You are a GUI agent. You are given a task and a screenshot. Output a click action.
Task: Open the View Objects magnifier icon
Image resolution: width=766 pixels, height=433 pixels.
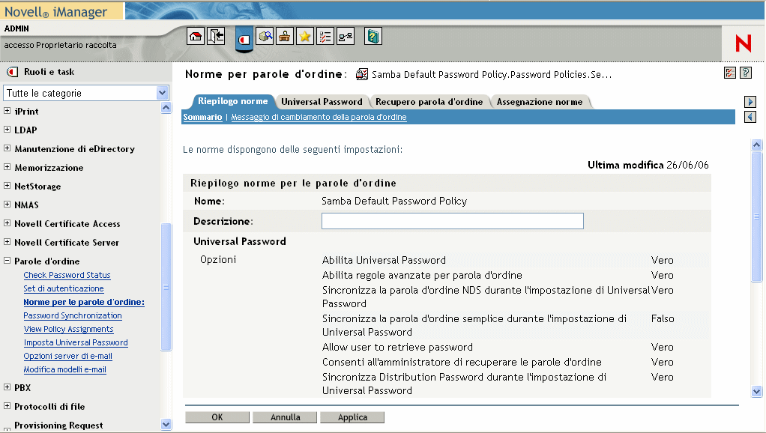(265, 36)
